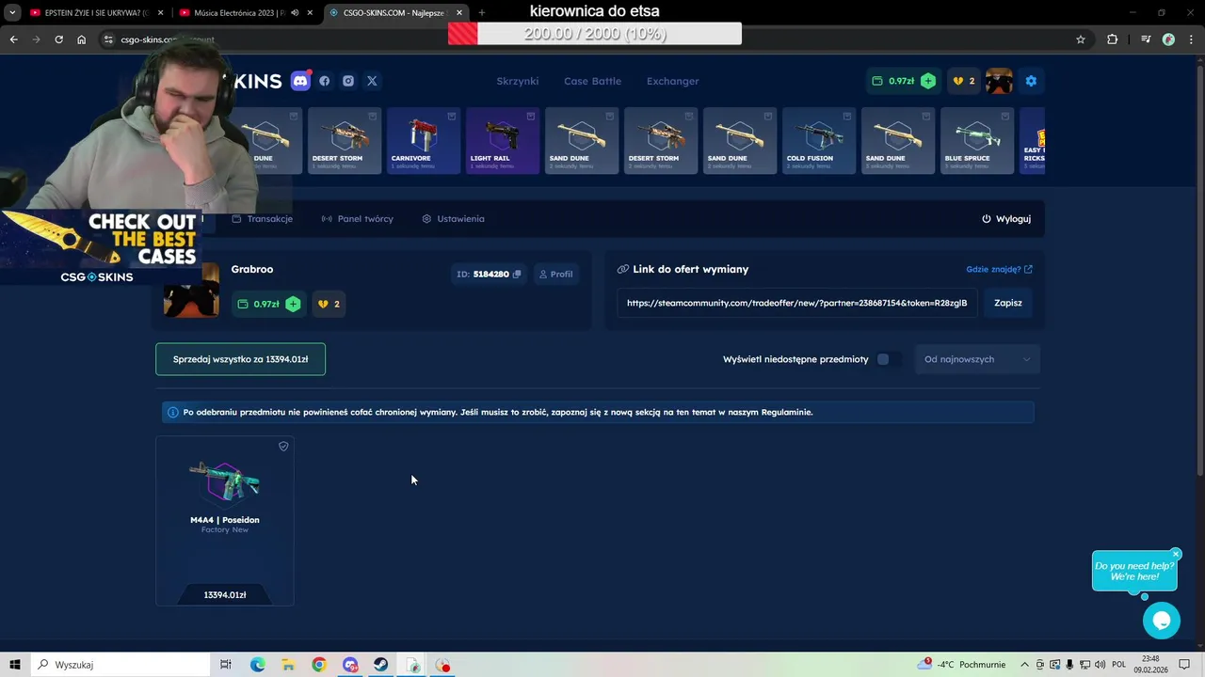Switch to the Ustawienia tab
The image size is (1205, 677).
tap(453, 218)
